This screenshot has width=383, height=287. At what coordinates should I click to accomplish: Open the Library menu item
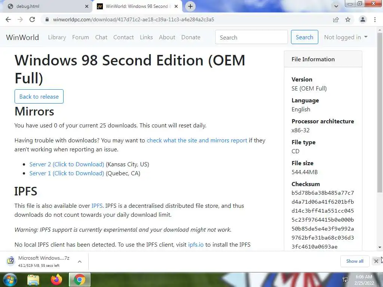57,37
